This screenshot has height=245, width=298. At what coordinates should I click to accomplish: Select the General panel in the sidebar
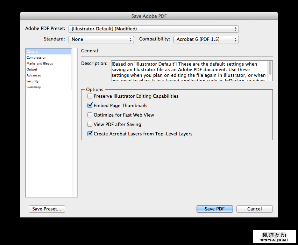[32, 51]
